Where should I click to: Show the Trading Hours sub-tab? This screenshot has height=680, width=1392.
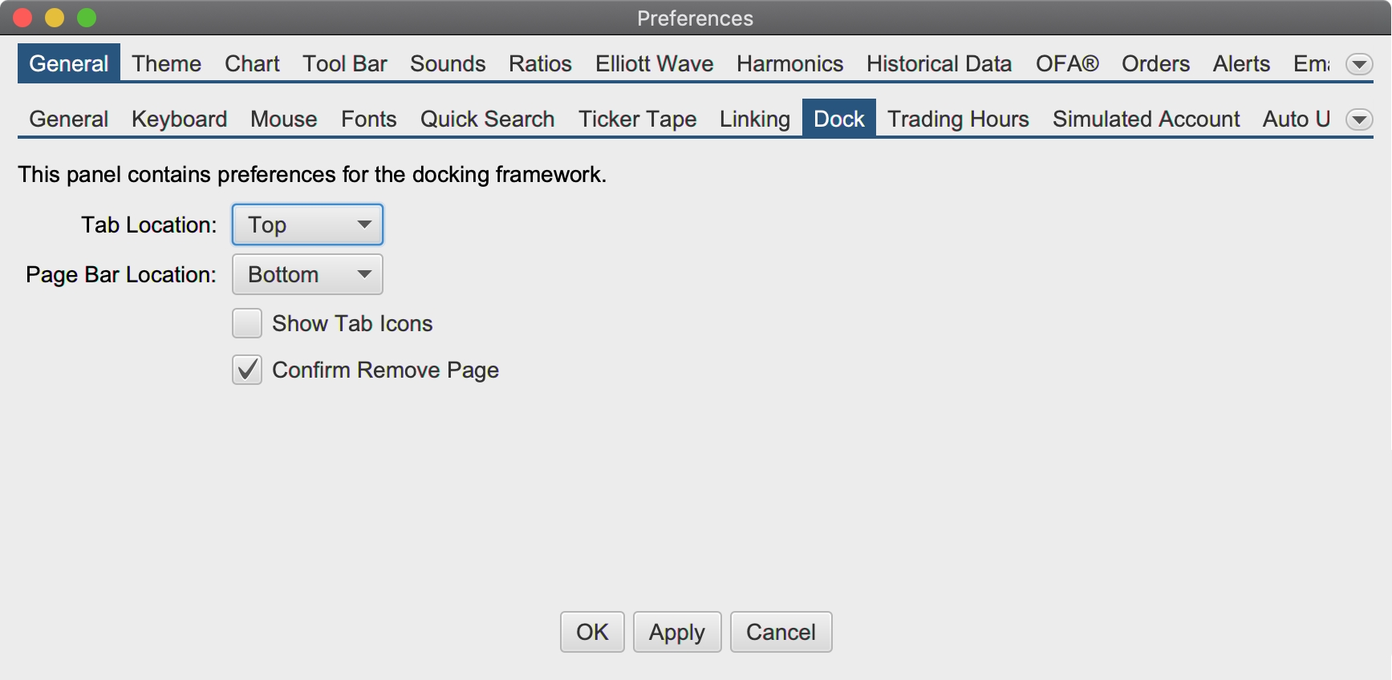pos(958,119)
